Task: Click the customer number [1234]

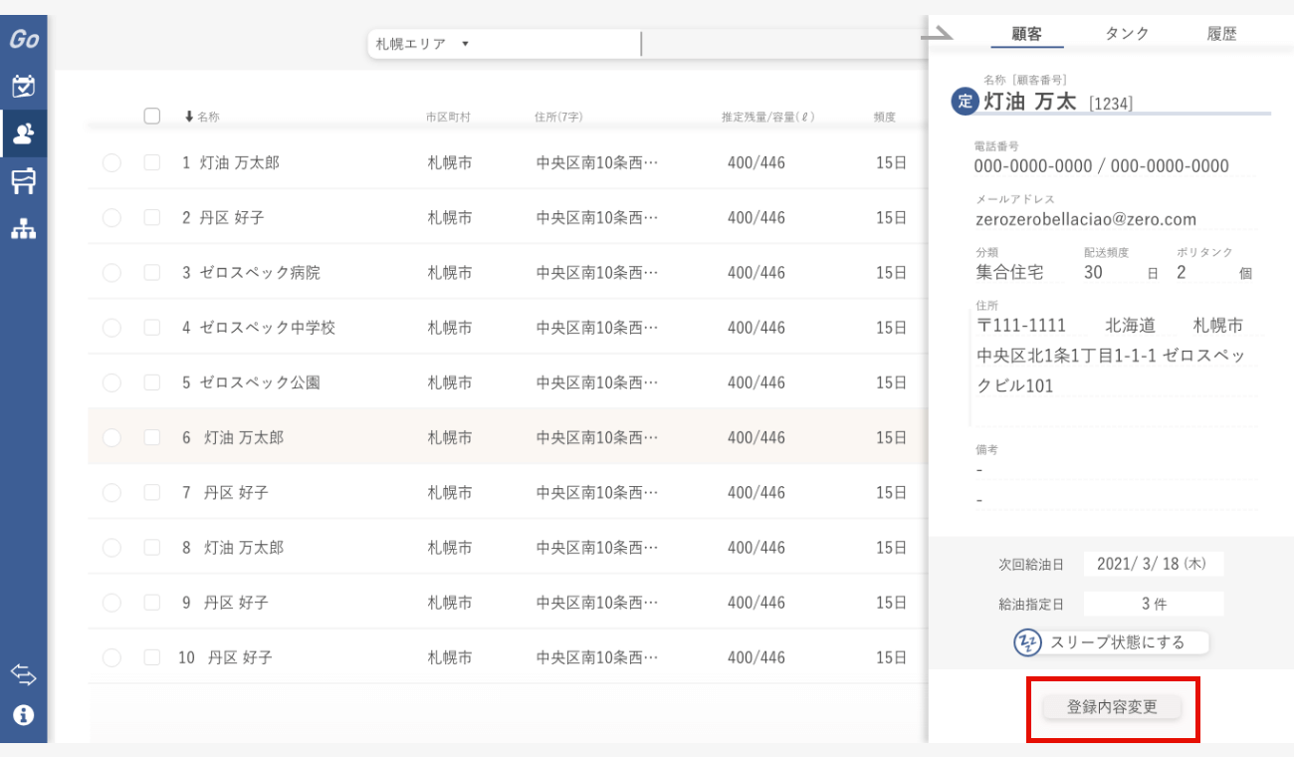Action: pyautogui.click(x=1111, y=103)
